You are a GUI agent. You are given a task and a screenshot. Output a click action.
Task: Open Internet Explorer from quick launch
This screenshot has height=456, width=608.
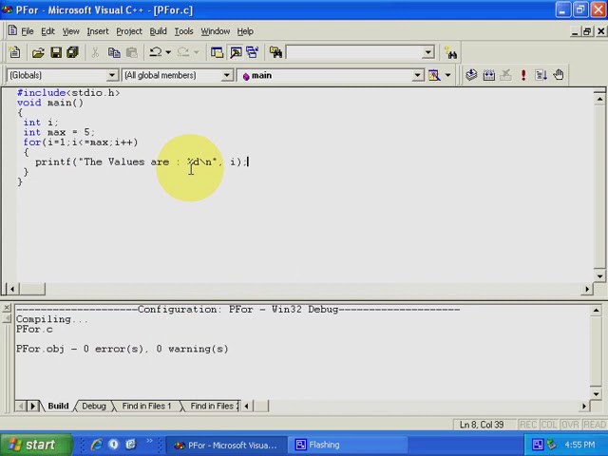click(x=96, y=445)
